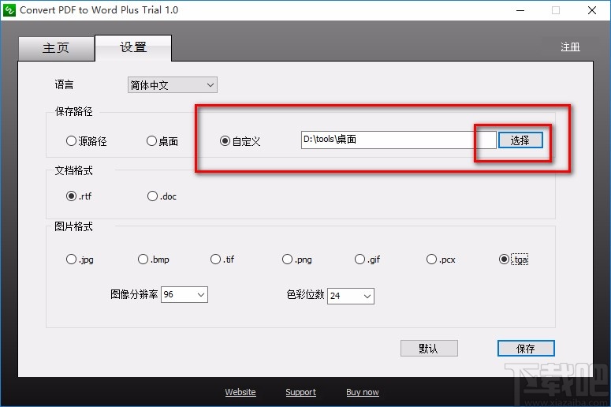Select 源路径 as save path
This screenshot has width=611, height=407.
point(86,140)
